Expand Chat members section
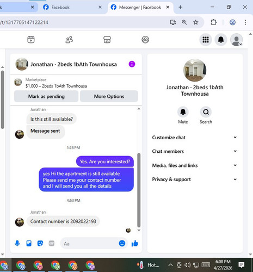 click(x=195, y=151)
